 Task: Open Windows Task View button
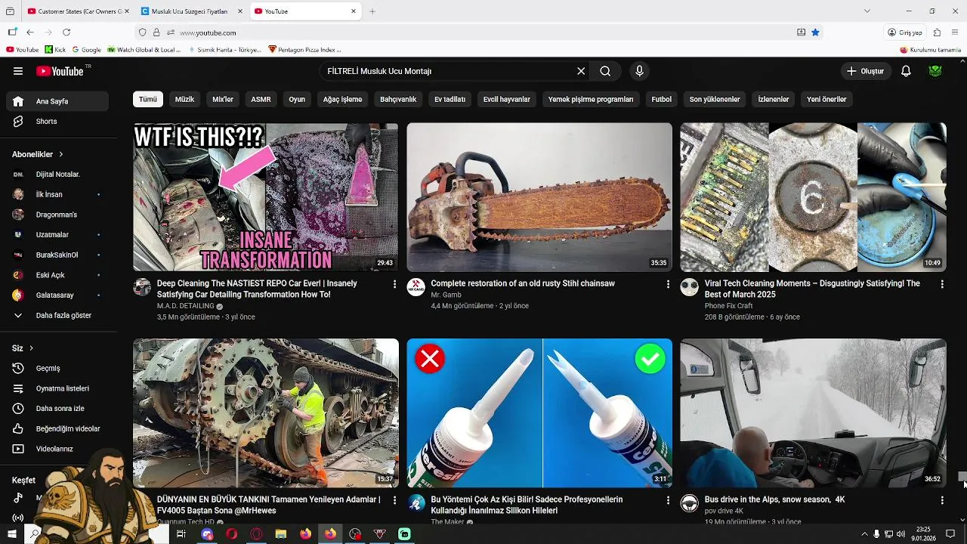point(181,534)
